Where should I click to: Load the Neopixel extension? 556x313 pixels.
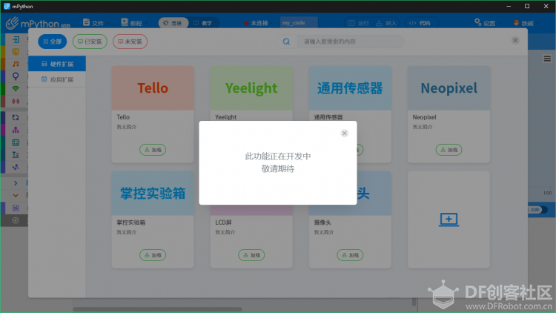449,150
